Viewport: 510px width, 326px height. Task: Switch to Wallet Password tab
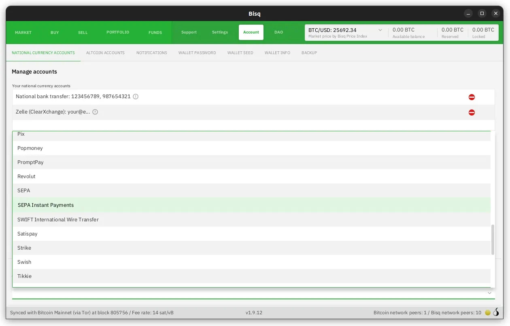197,53
